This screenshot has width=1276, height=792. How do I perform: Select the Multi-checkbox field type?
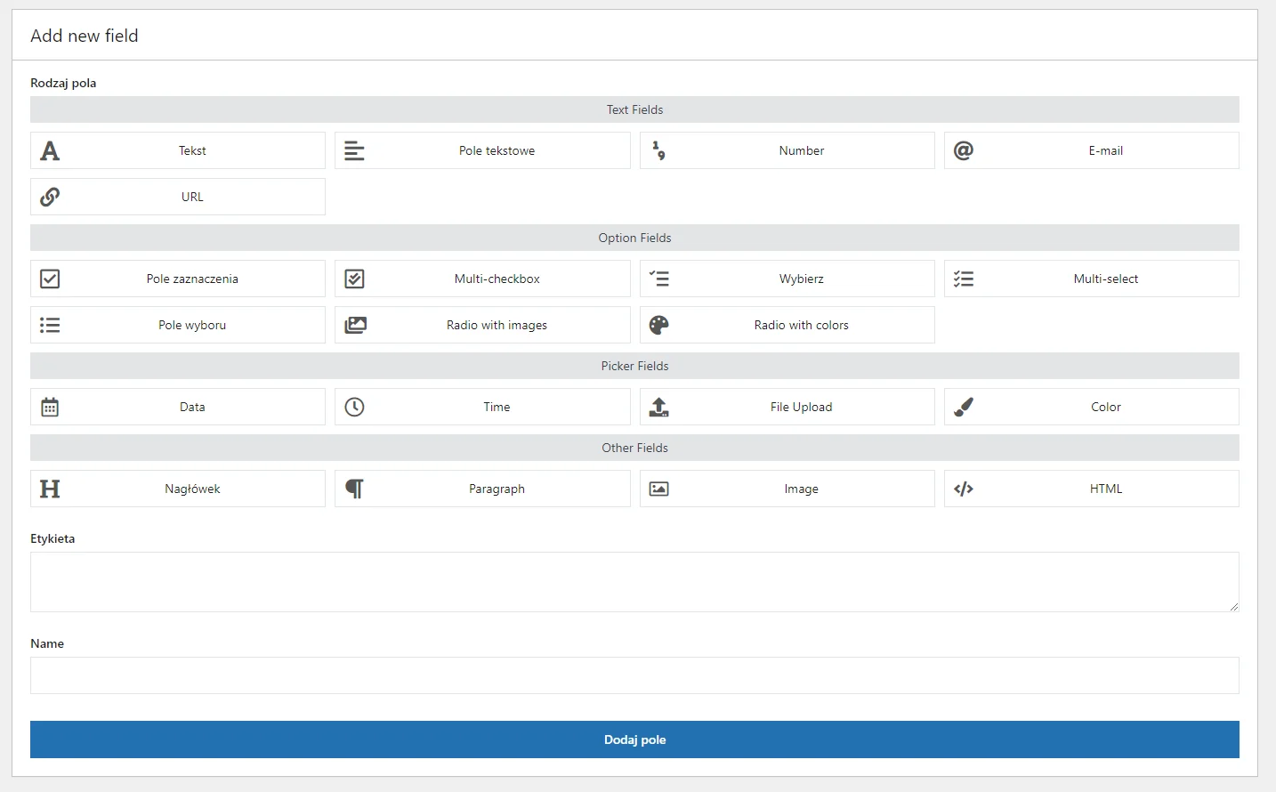click(x=482, y=279)
